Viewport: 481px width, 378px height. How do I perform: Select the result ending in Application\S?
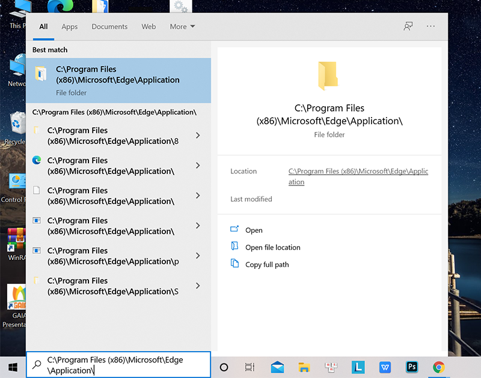113,286
